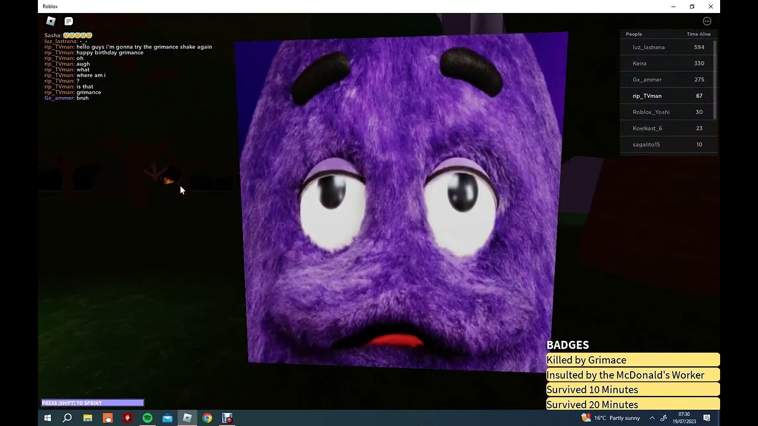Click the sprint stamina bar
Screen dimensions: 758x426
[92, 403]
